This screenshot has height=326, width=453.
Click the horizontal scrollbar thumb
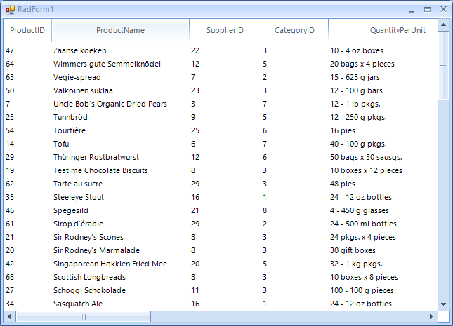[84, 316]
